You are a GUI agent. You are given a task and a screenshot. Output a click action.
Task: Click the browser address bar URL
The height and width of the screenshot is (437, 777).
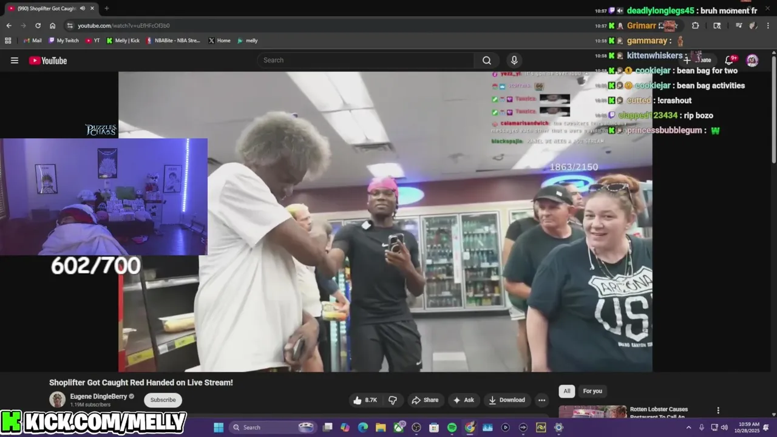tap(124, 25)
